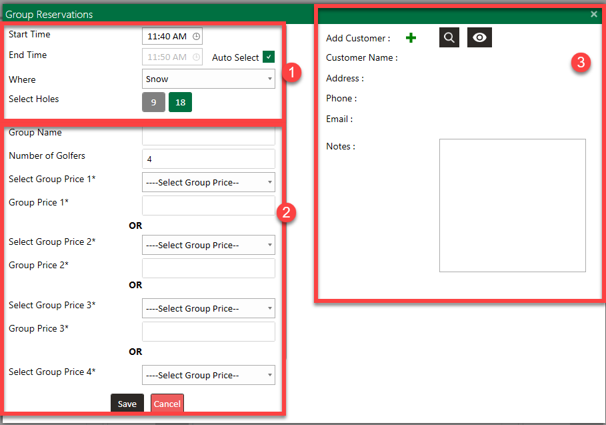Focus the Number of Golfers field

coord(208,159)
